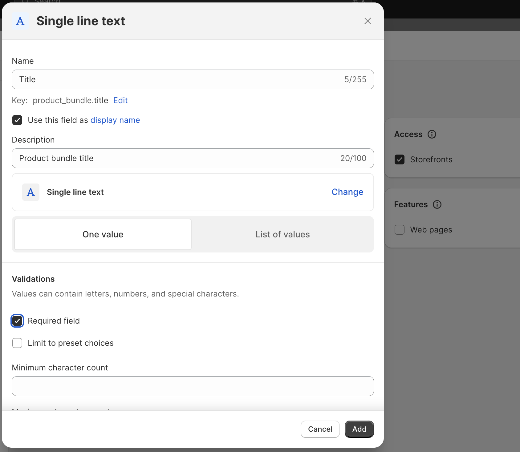
Task: Click the Add button
Action: tap(359, 429)
